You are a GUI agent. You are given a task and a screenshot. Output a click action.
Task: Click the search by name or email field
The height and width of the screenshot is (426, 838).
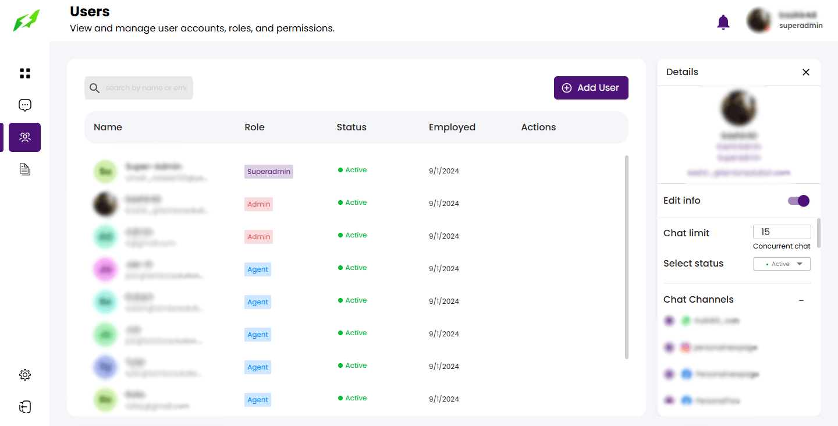pyautogui.click(x=145, y=88)
